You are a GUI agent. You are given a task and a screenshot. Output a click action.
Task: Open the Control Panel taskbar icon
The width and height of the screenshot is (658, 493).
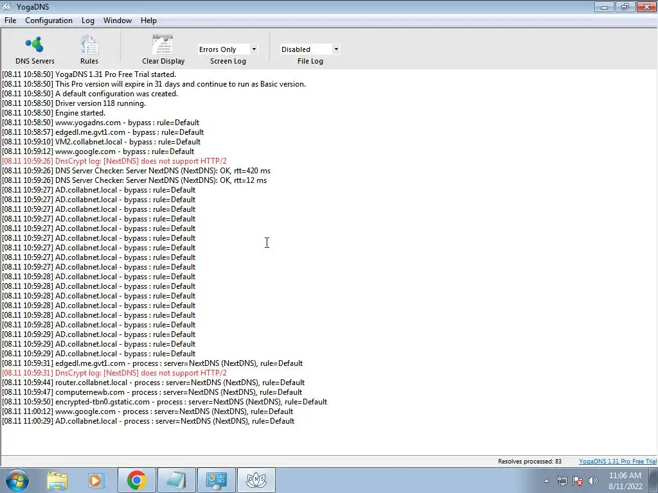tap(216, 480)
